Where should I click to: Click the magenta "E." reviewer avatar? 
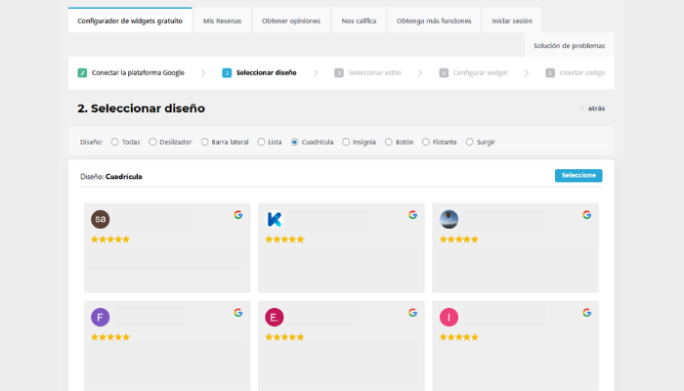pos(275,317)
